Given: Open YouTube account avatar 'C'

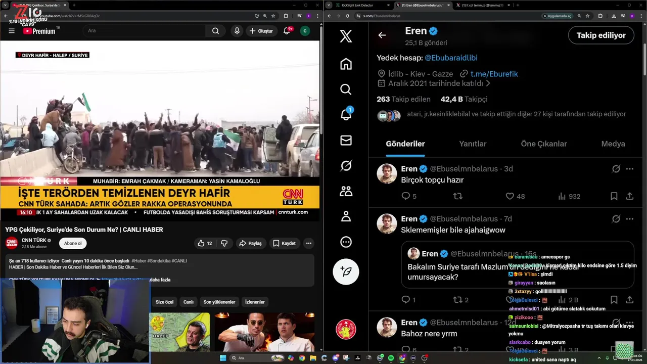Looking at the screenshot, I should tap(305, 31).
